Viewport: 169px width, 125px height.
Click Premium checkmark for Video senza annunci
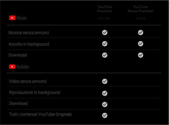[105, 81]
